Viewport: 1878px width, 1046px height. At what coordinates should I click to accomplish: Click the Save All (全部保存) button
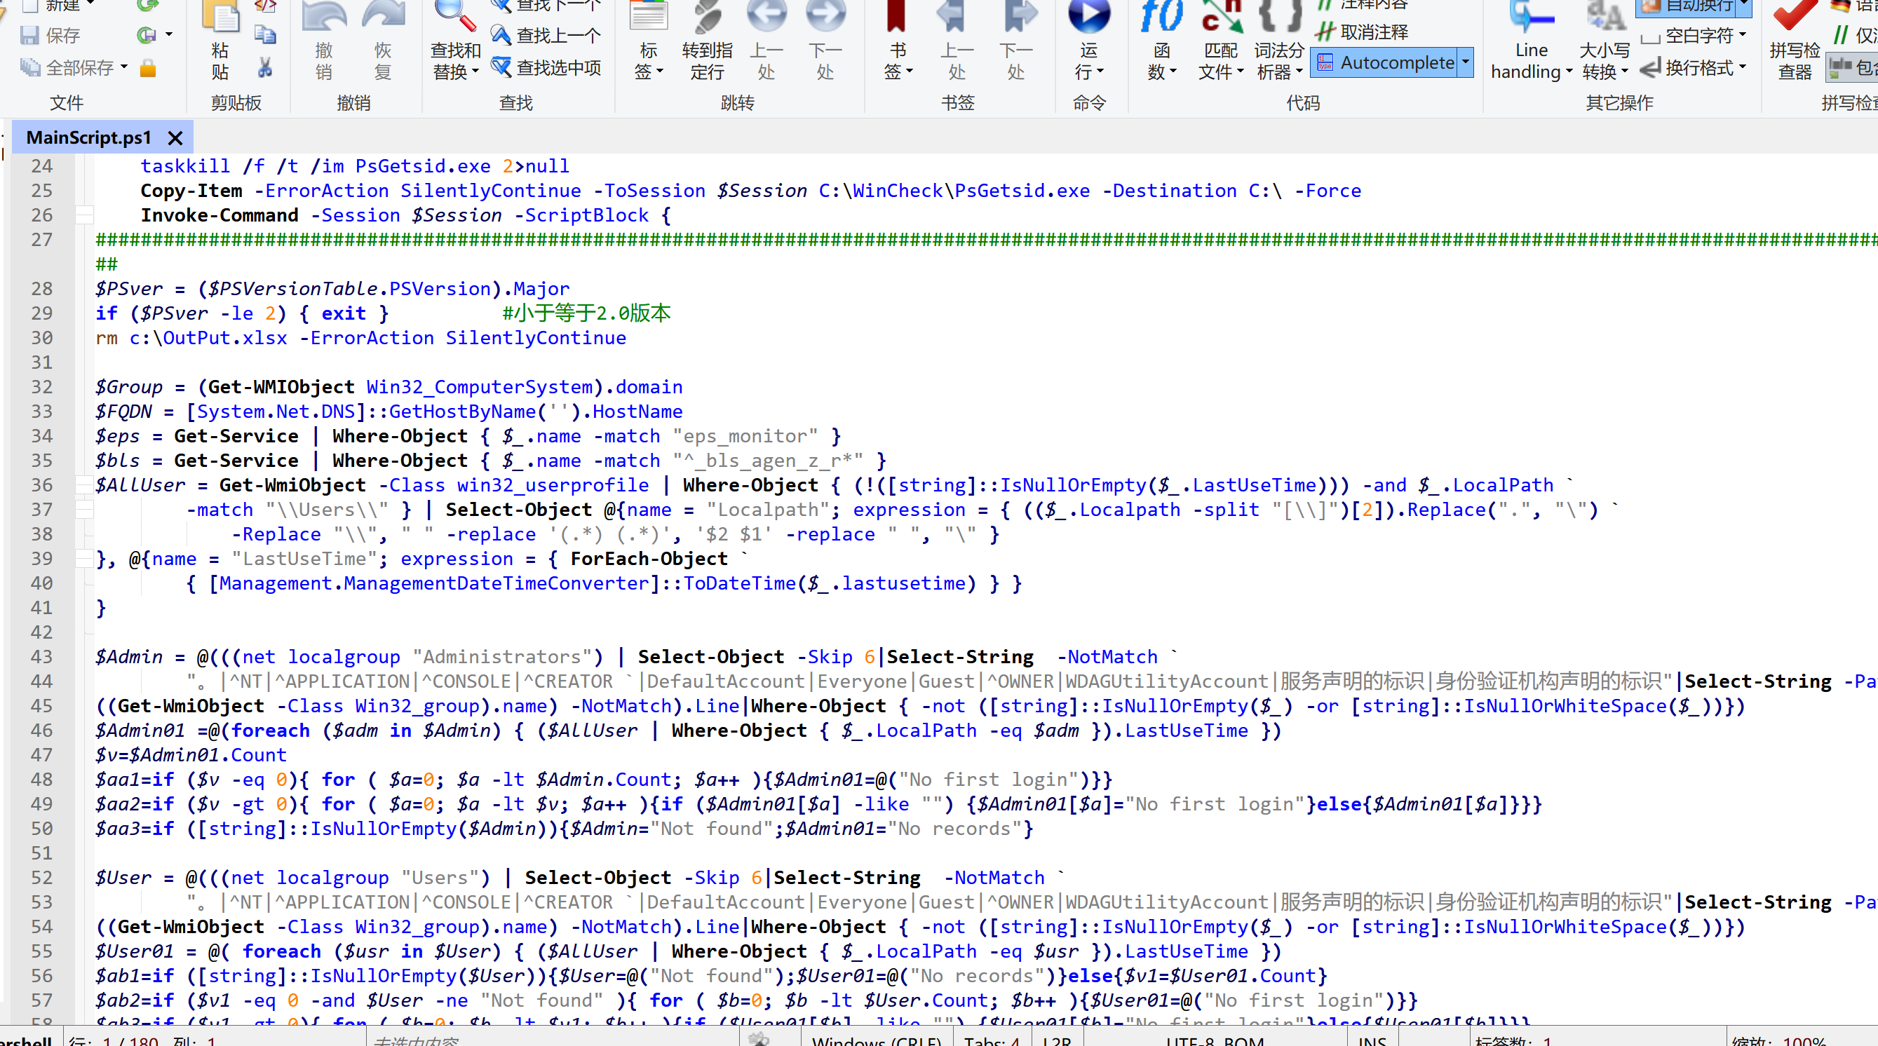(x=67, y=68)
